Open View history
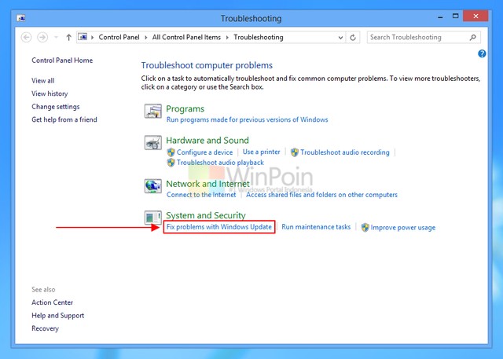The image size is (503, 359). 50,93
